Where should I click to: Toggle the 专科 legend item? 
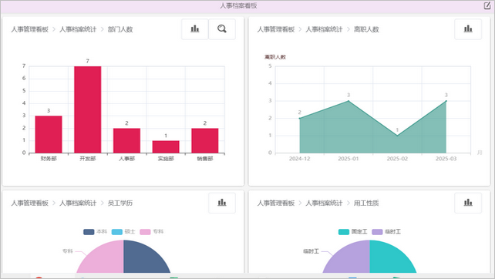(x=152, y=232)
